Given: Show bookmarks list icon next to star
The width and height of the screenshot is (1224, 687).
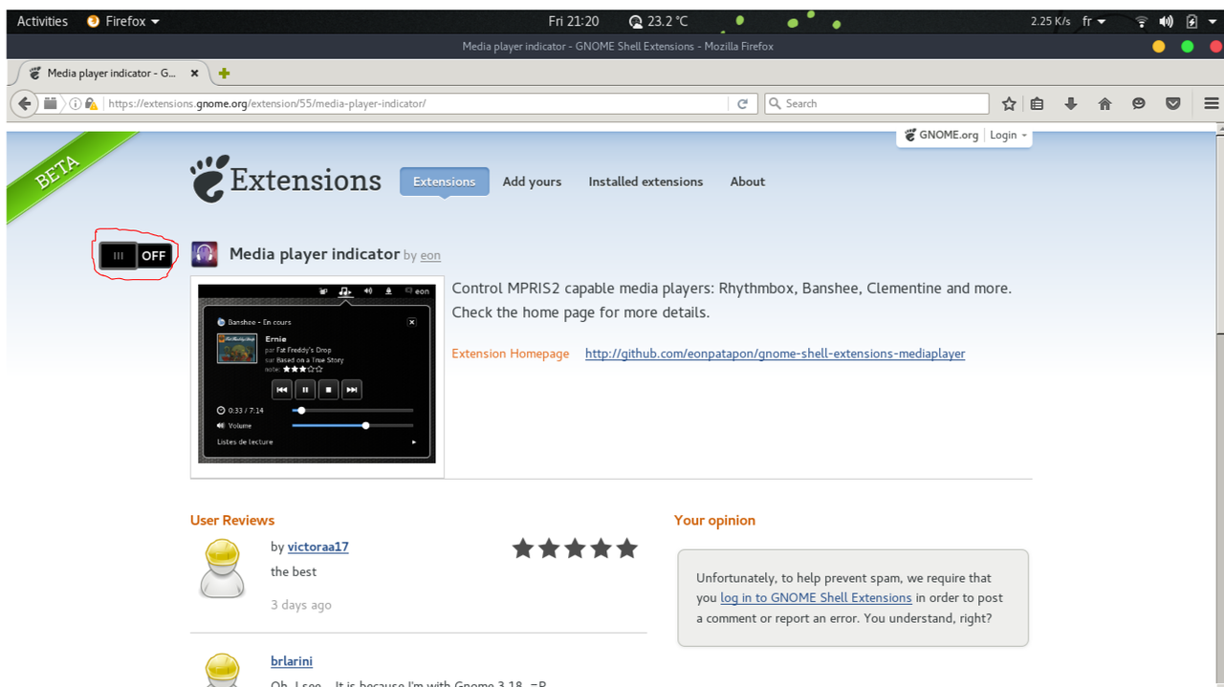Looking at the screenshot, I should pyautogui.click(x=1037, y=103).
